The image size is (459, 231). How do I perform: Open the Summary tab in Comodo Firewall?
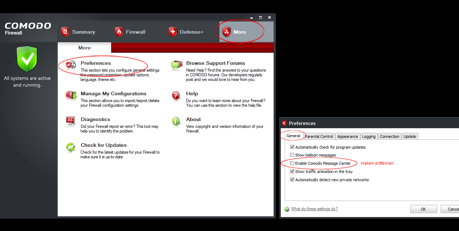[x=84, y=32]
